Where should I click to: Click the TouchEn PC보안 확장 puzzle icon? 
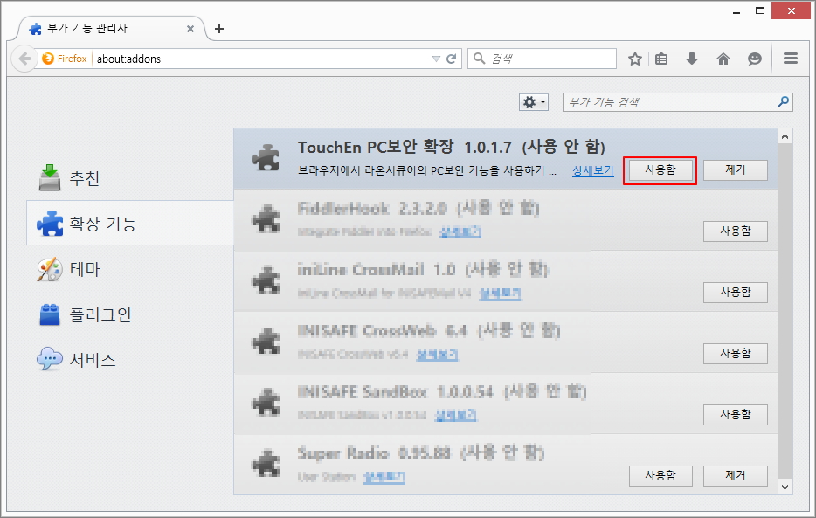pyautogui.click(x=266, y=157)
